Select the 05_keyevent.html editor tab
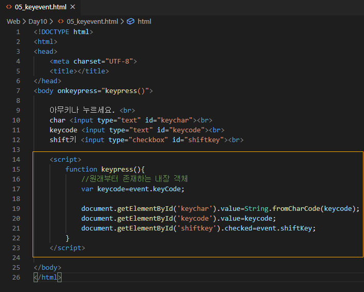 [41, 7]
